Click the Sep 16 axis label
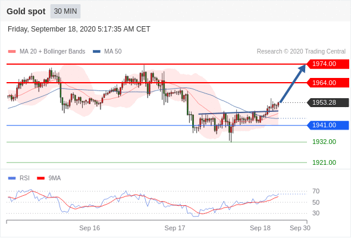Image resolution: width=351 pixels, height=238 pixels. 90,228
